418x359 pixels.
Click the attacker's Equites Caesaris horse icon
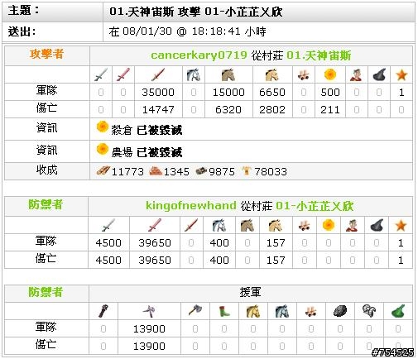click(x=272, y=74)
